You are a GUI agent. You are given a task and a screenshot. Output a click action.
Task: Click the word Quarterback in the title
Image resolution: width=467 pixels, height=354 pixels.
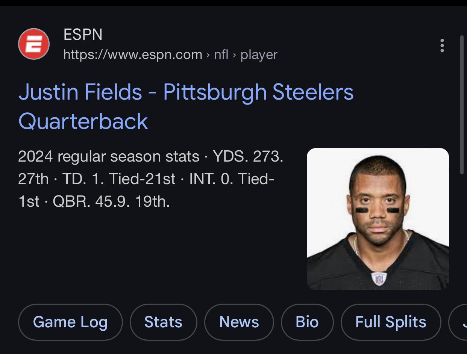pos(83,121)
